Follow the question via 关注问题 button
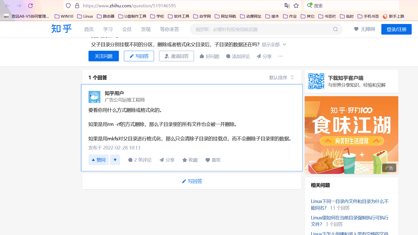 [x=103, y=56]
